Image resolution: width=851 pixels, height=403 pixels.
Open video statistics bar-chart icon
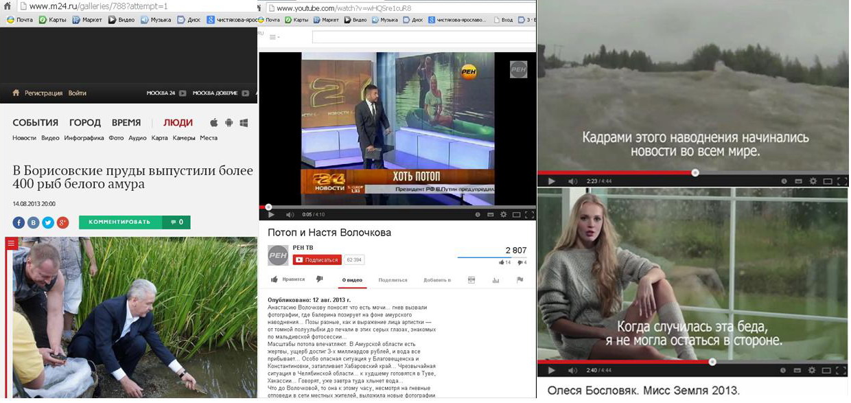tap(496, 280)
